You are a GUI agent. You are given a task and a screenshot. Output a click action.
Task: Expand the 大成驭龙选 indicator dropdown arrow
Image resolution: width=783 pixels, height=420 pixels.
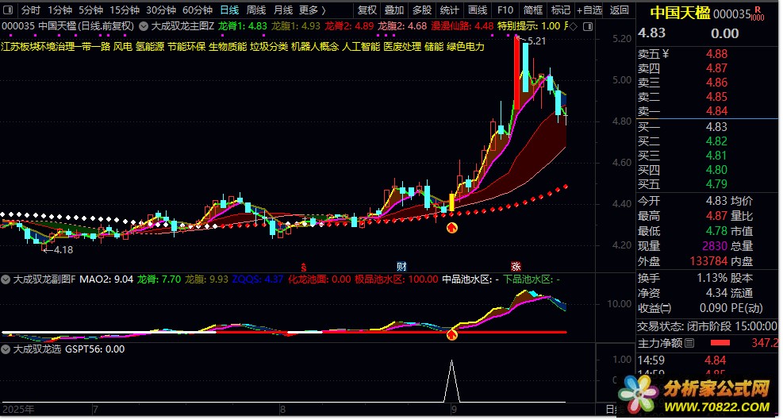[6, 349]
